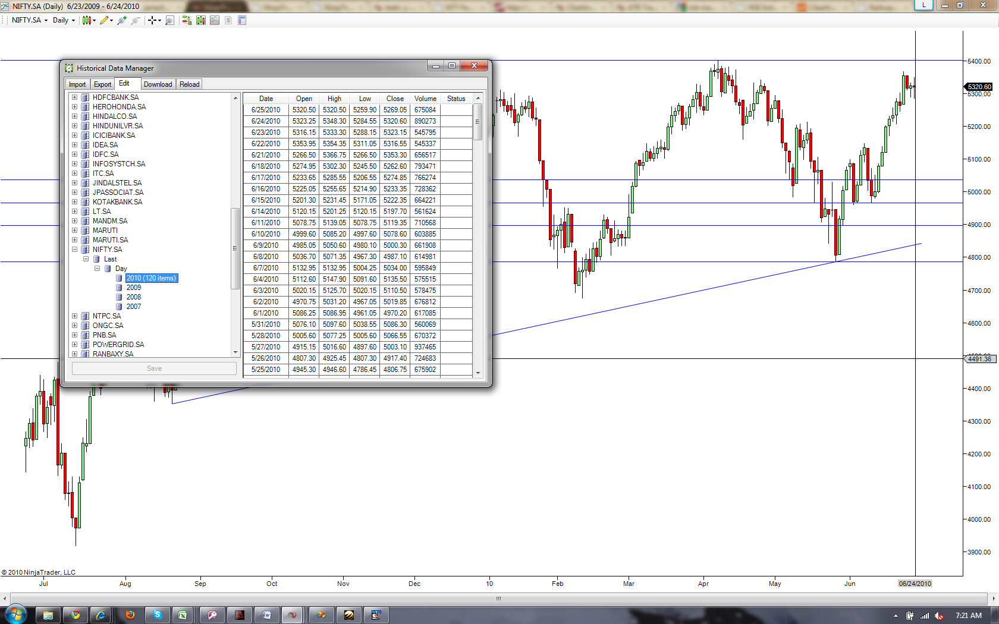Open the chart style candlestick tool
This screenshot has width=999, height=624.
pos(87,20)
